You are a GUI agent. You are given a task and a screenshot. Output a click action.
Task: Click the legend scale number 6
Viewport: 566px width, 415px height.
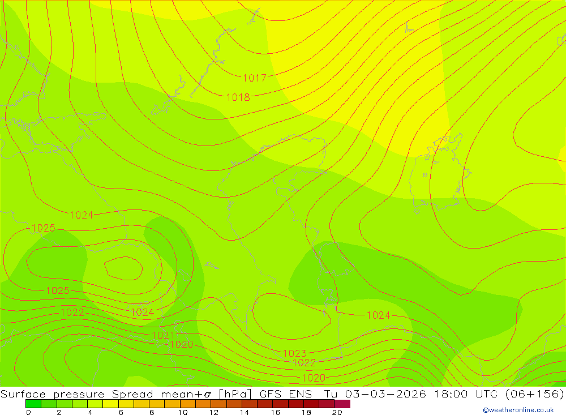tap(121, 412)
